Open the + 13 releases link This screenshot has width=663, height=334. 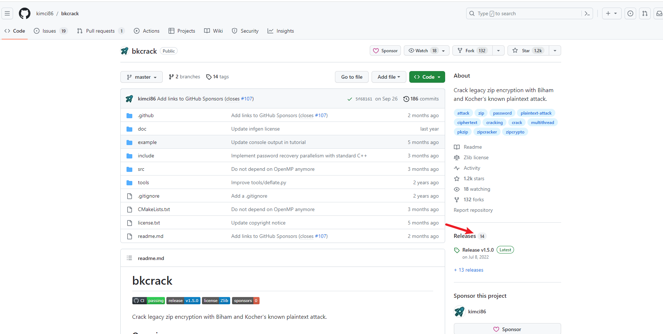coord(468,270)
